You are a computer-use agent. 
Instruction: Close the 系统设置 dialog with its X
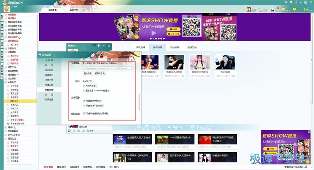[138, 54]
